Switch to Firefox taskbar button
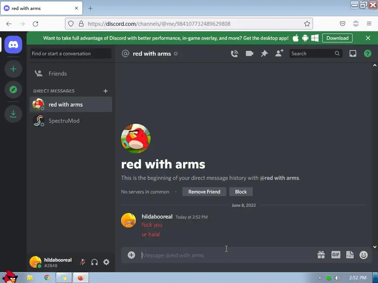Screen dimensions: 378x283 pos(81,278)
